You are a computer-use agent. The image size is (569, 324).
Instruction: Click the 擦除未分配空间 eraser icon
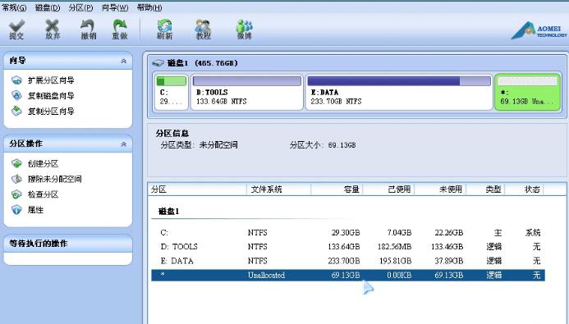point(16,179)
